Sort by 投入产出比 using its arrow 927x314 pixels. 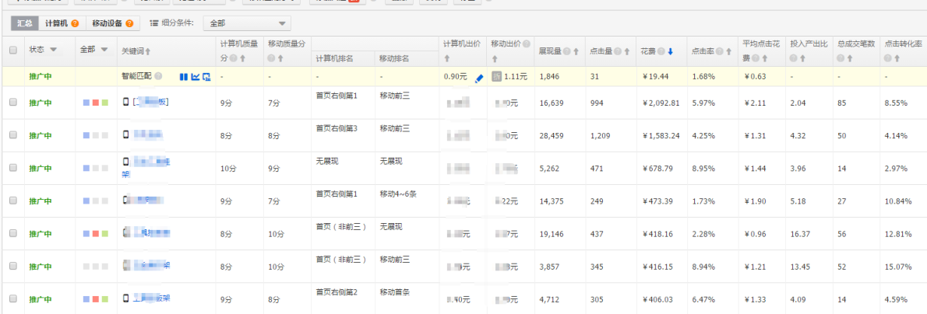(x=802, y=58)
